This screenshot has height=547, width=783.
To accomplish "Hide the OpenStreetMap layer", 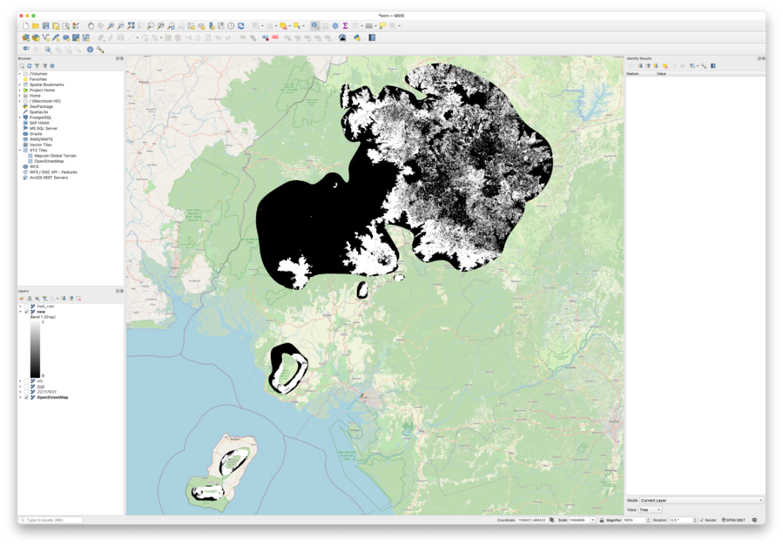I will point(26,398).
